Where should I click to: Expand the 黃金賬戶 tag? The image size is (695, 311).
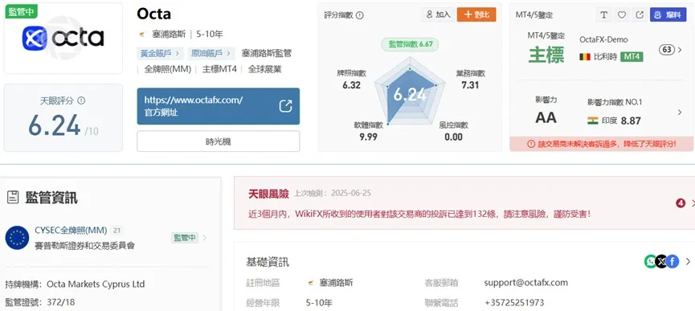click(160, 54)
